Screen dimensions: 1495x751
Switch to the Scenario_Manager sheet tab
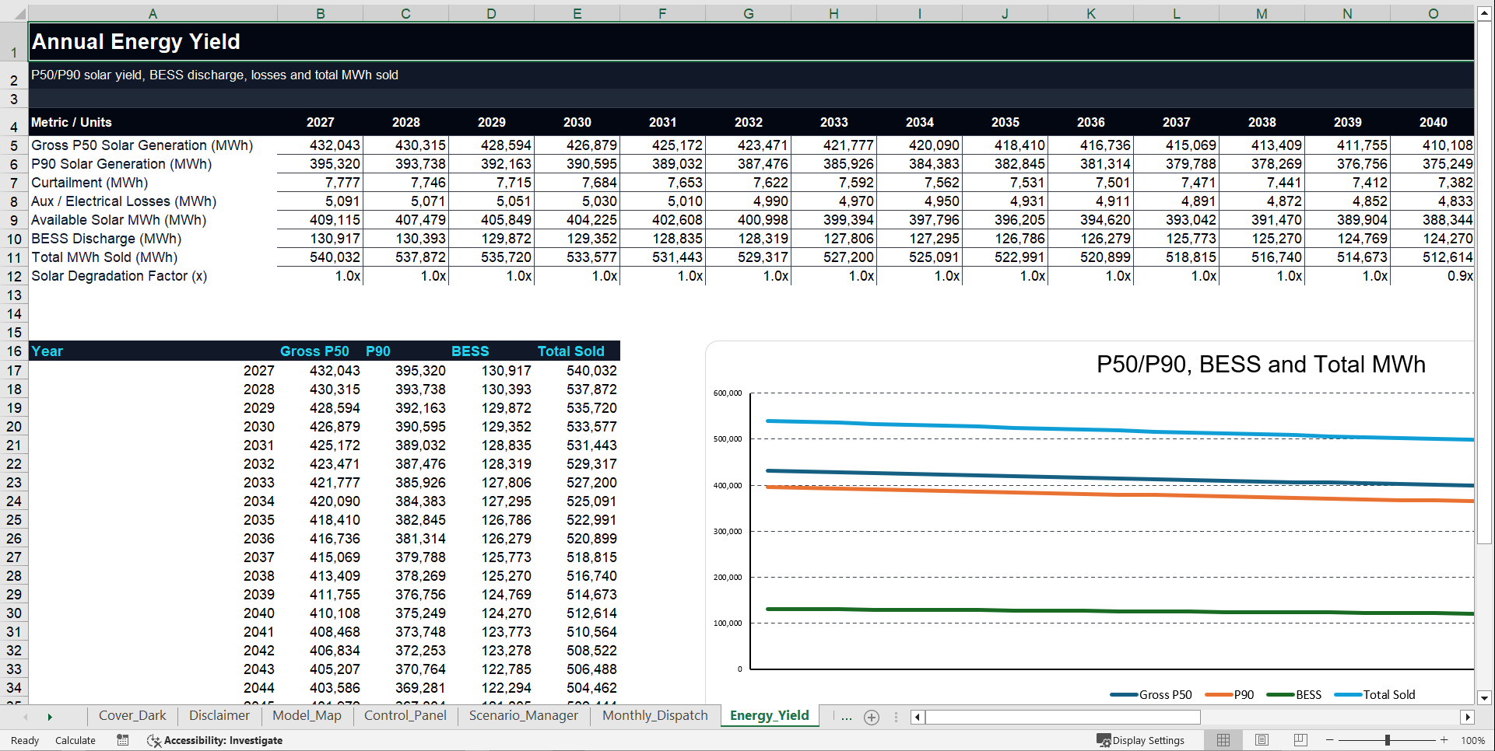coord(523,715)
